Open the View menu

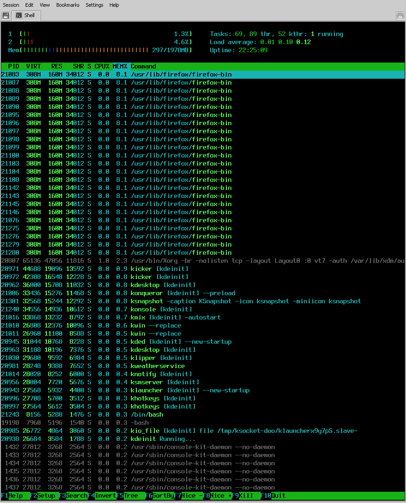click(45, 5)
